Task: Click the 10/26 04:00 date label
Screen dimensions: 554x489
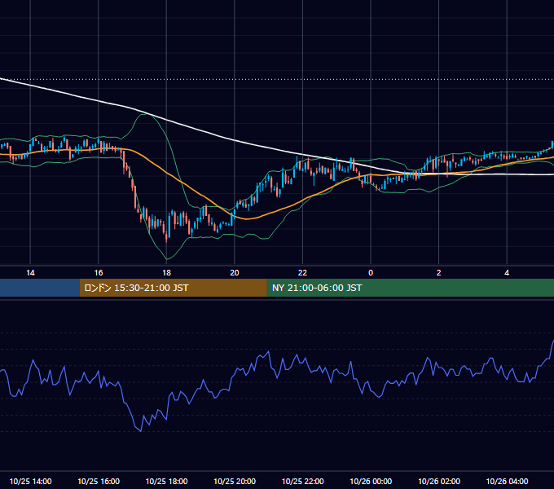Action: point(507,481)
